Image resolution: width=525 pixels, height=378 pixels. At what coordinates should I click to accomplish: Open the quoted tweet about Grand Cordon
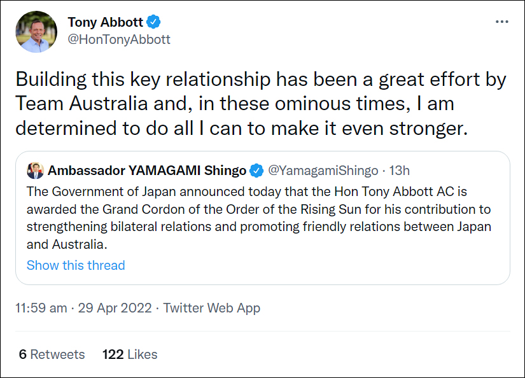click(x=262, y=218)
